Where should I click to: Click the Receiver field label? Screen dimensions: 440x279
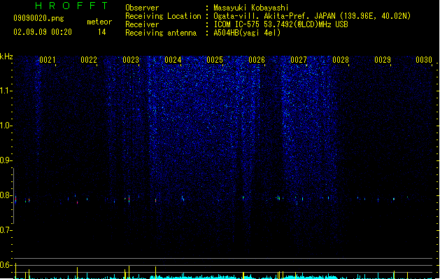tap(142, 24)
